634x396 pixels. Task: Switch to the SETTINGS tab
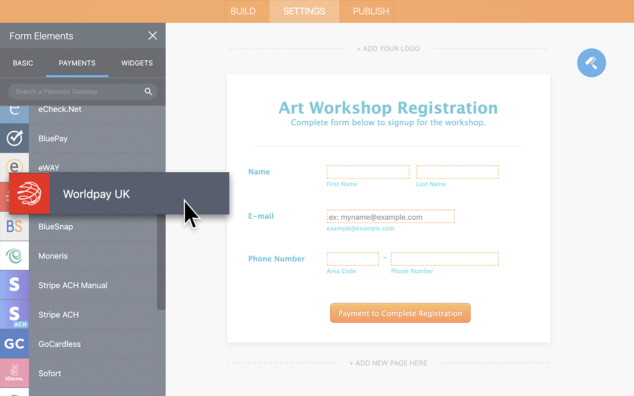tap(304, 11)
